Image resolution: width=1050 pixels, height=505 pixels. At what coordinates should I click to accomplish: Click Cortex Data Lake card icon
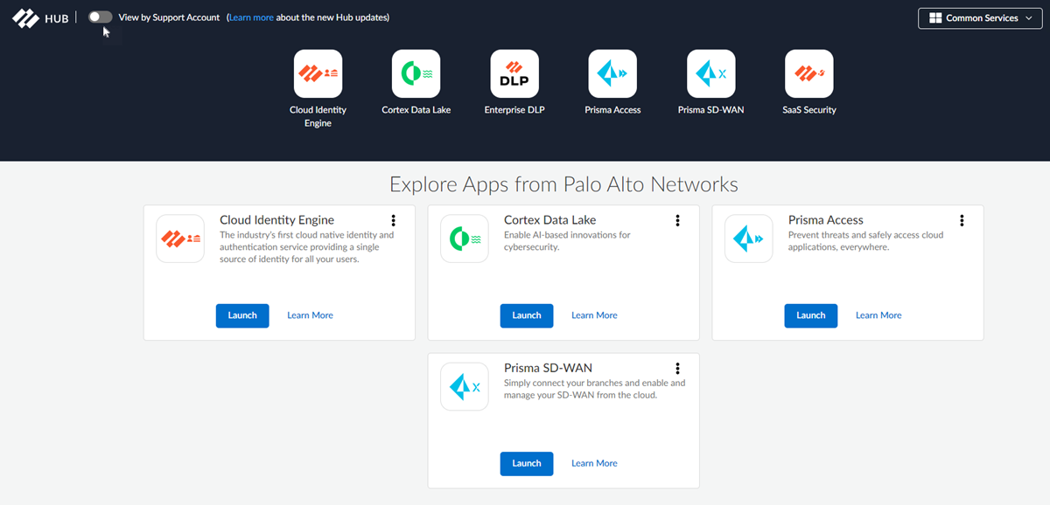click(465, 239)
